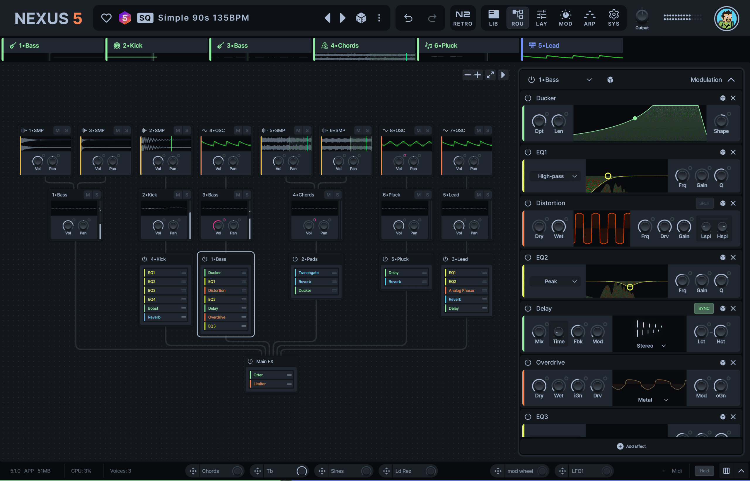Switch to the 6•Pluck tab
The height and width of the screenshot is (481, 750).
[446, 46]
